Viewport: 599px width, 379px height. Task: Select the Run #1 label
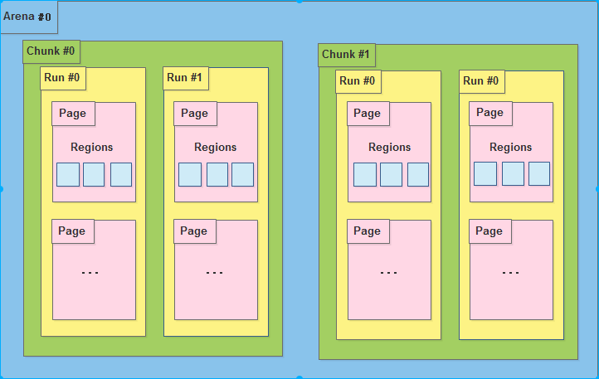coord(186,78)
